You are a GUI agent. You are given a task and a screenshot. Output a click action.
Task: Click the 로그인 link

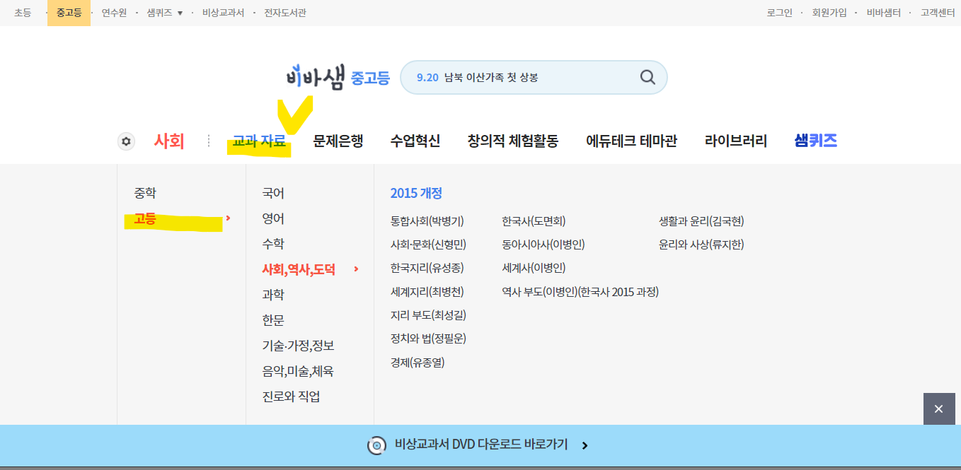point(780,13)
